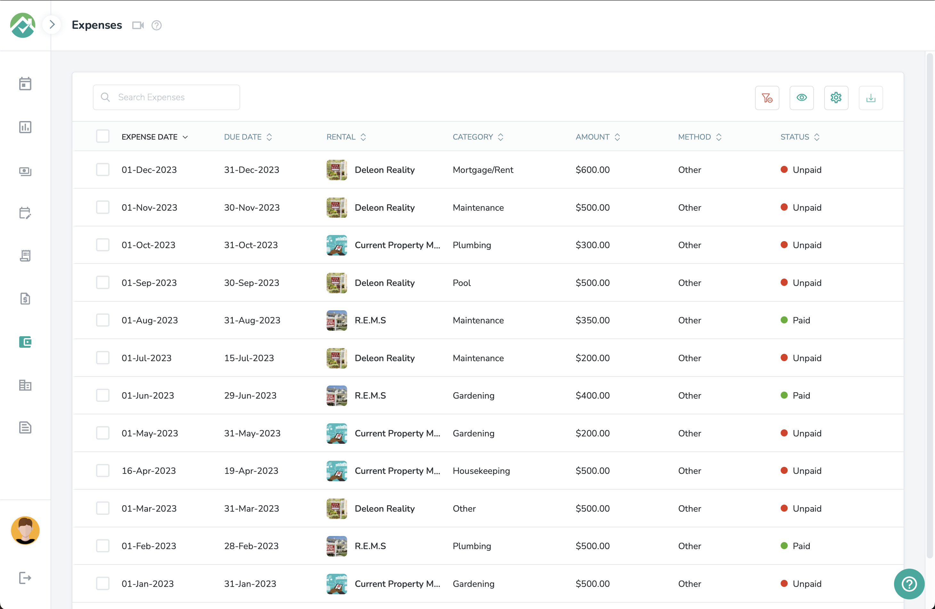Click the user avatar in sidebar
Screen dimensions: 935x609
pyautogui.click(x=25, y=531)
